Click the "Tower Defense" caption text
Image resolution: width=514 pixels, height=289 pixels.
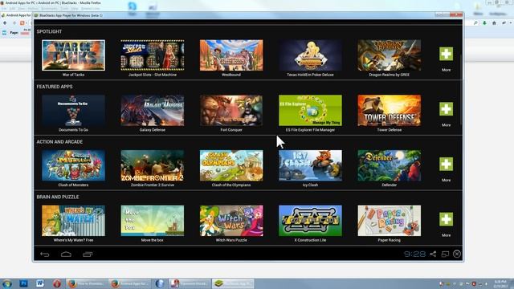pyautogui.click(x=389, y=130)
